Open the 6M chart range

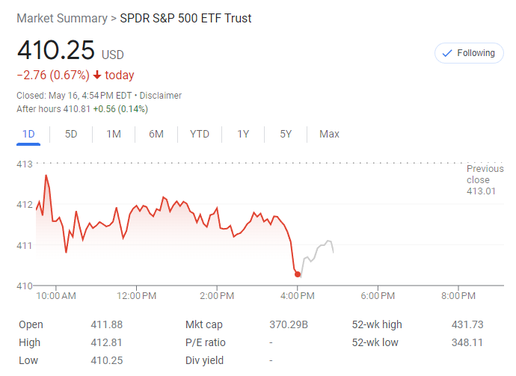pos(156,134)
